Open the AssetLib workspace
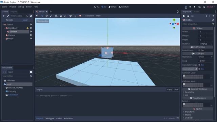The height and width of the screenshot is (122, 217). click(x=123, y=7)
